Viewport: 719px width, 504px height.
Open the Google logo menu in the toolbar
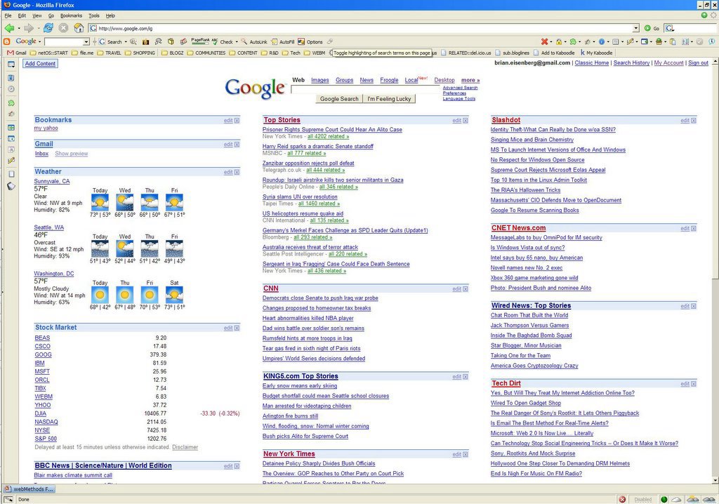(28, 41)
